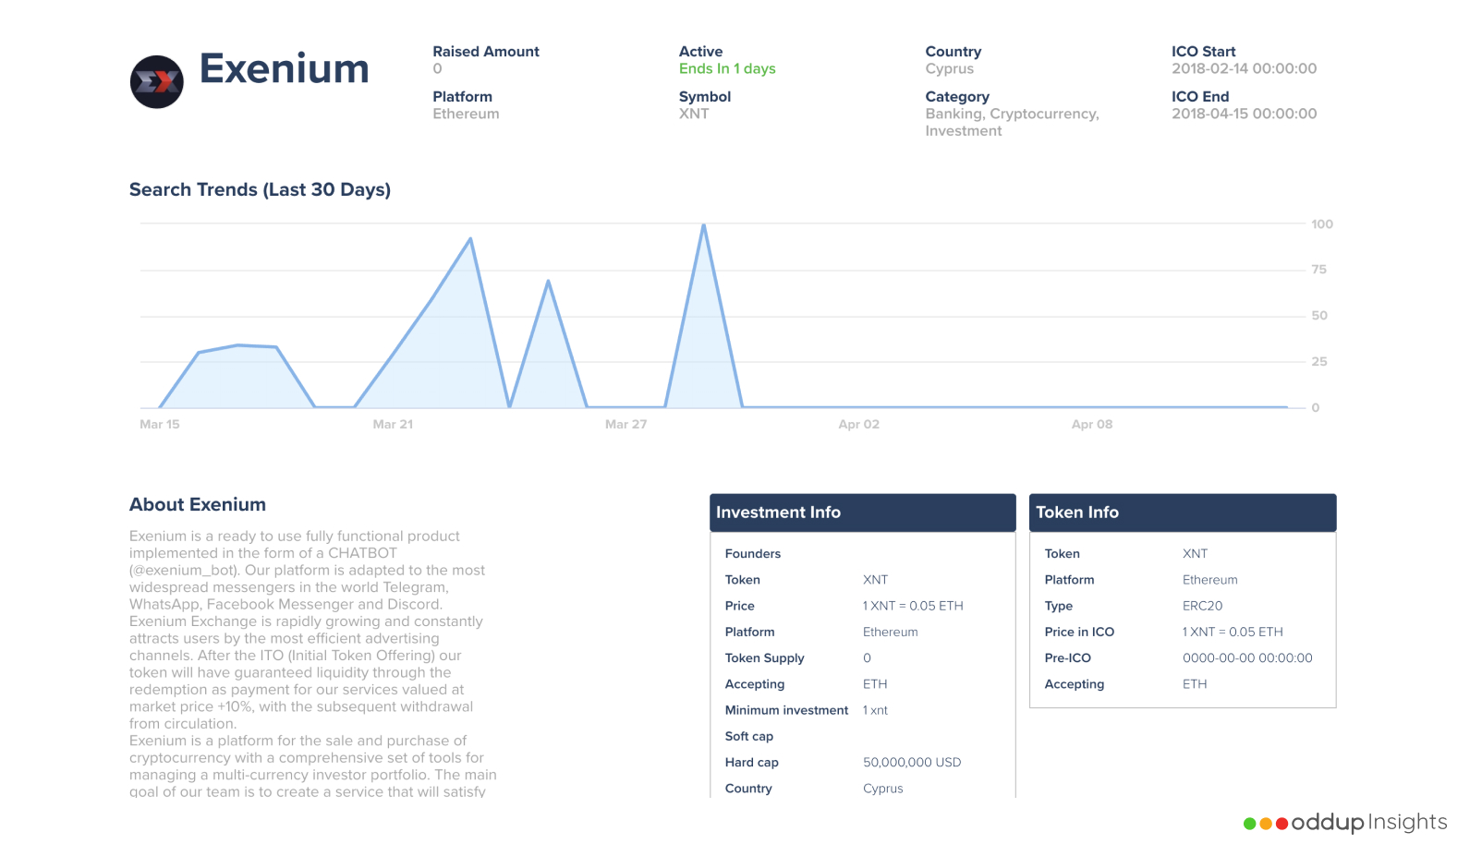This screenshot has width=1482, height=868.
Task: Click the oddup Insights logo
Action: 1345,823
